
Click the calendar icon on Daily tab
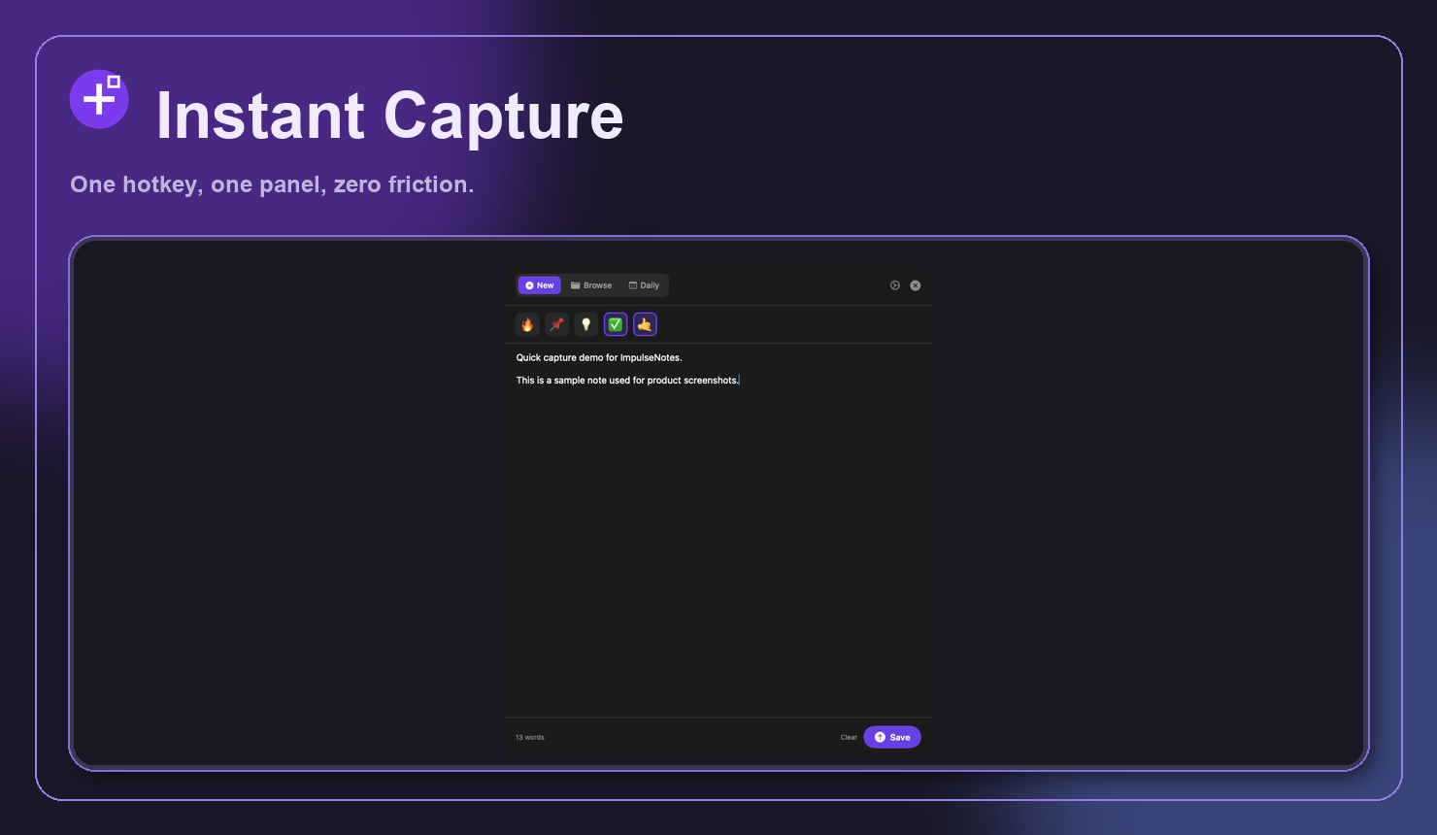[631, 284]
